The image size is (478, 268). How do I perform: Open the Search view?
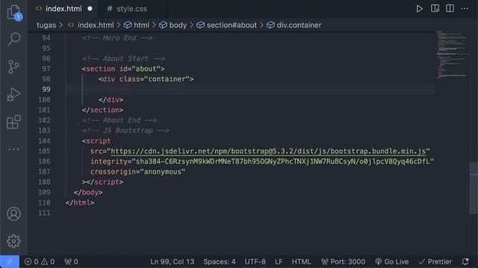click(13, 39)
